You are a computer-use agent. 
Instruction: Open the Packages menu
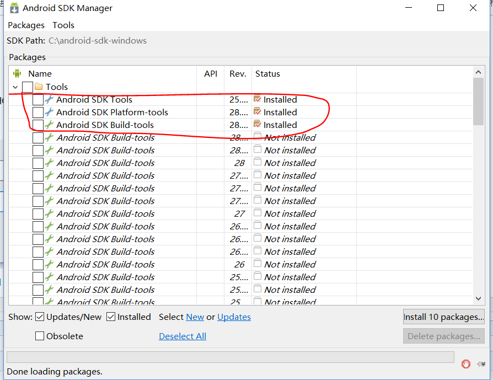(26, 25)
